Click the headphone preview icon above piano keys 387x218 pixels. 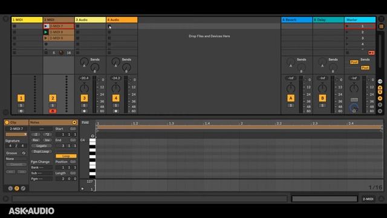[93, 136]
